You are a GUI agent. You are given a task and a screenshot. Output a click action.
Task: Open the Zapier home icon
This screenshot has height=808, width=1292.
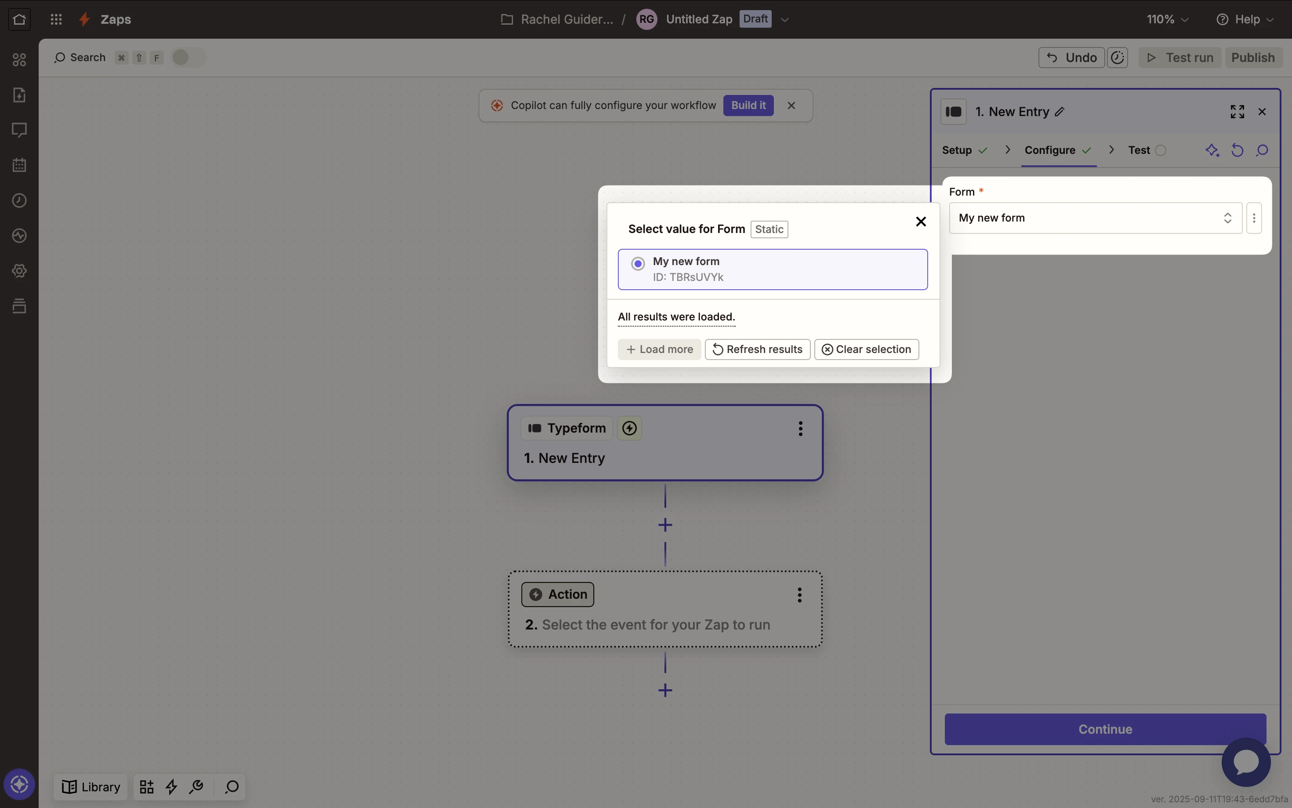tap(19, 19)
